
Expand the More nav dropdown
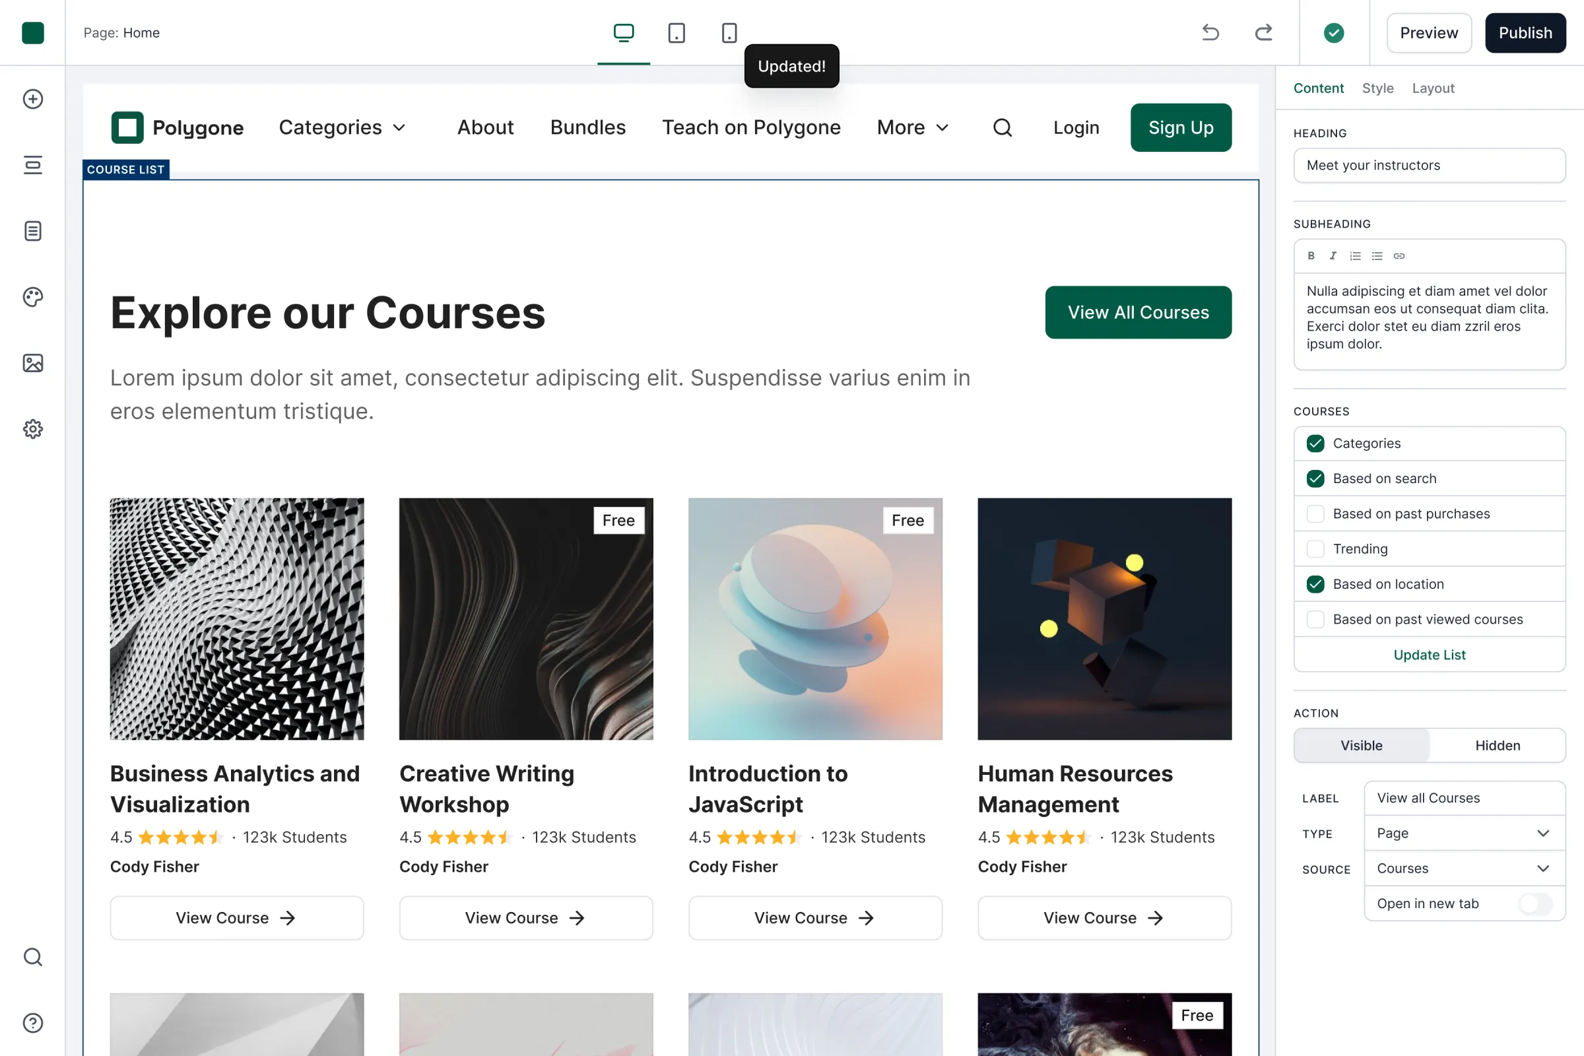pyautogui.click(x=913, y=127)
